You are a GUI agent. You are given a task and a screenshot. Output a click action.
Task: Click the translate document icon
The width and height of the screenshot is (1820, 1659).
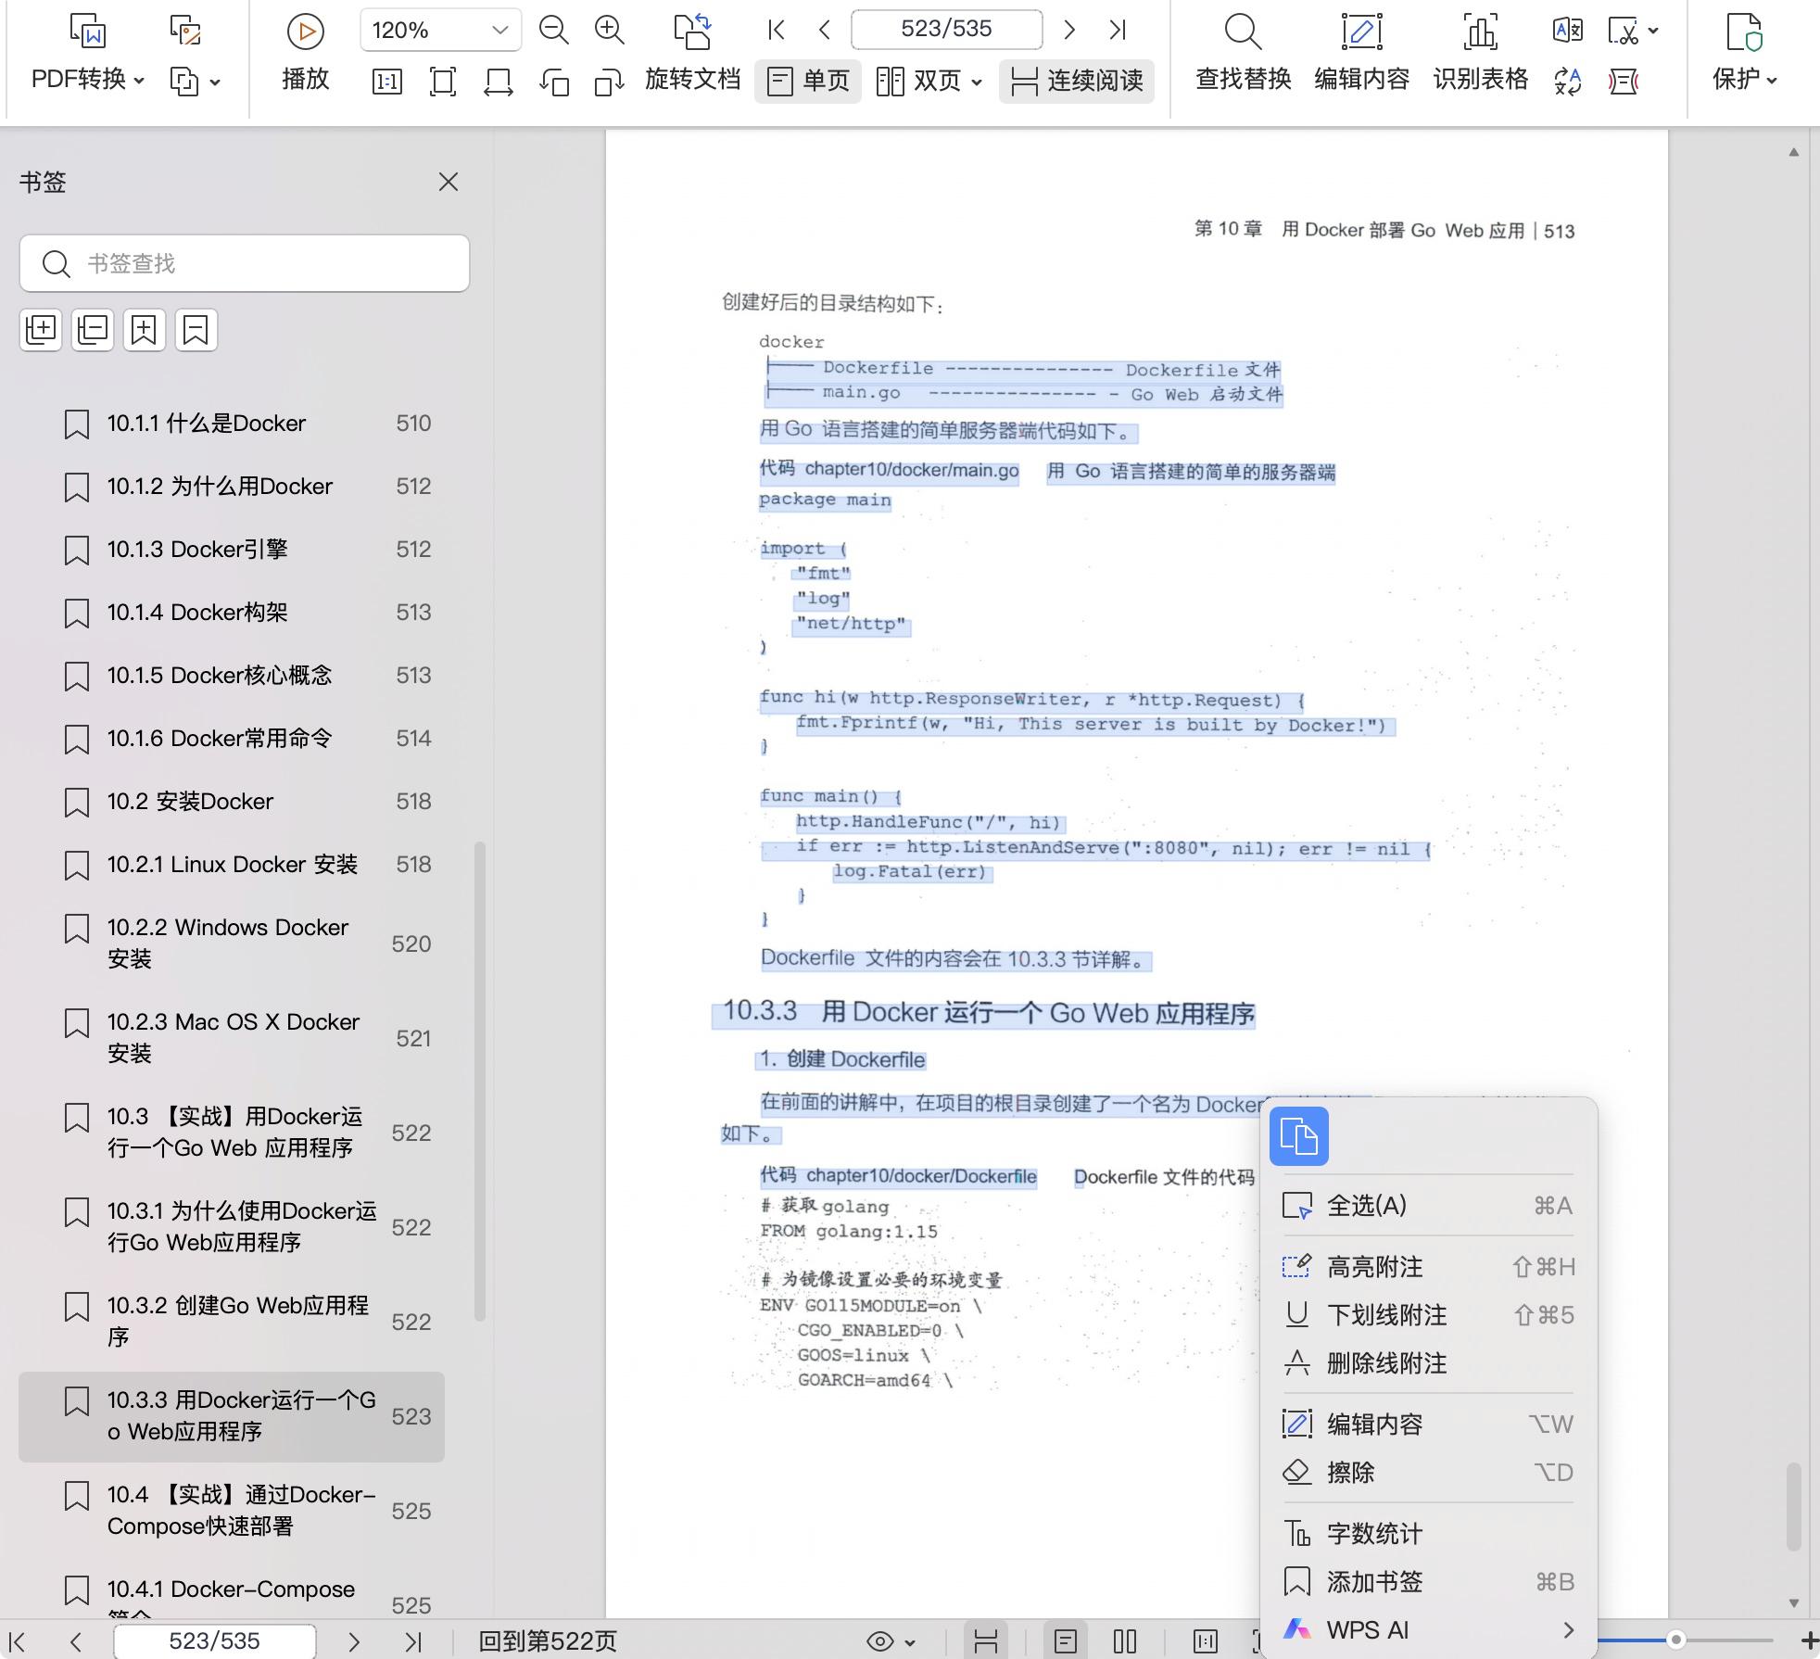tap(1567, 31)
